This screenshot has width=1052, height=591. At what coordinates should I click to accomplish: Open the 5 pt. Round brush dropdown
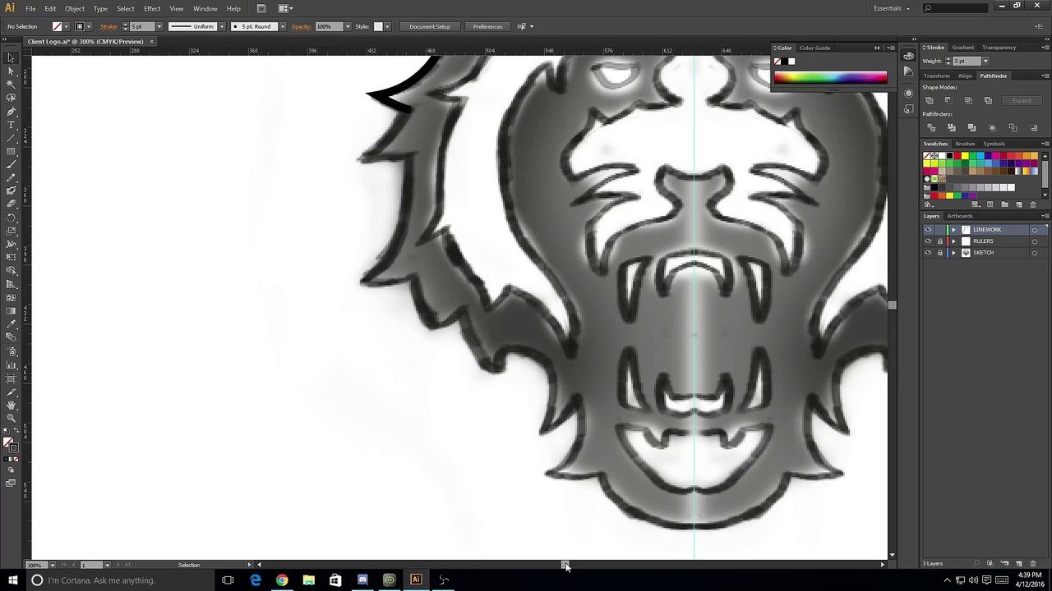(x=282, y=26)
